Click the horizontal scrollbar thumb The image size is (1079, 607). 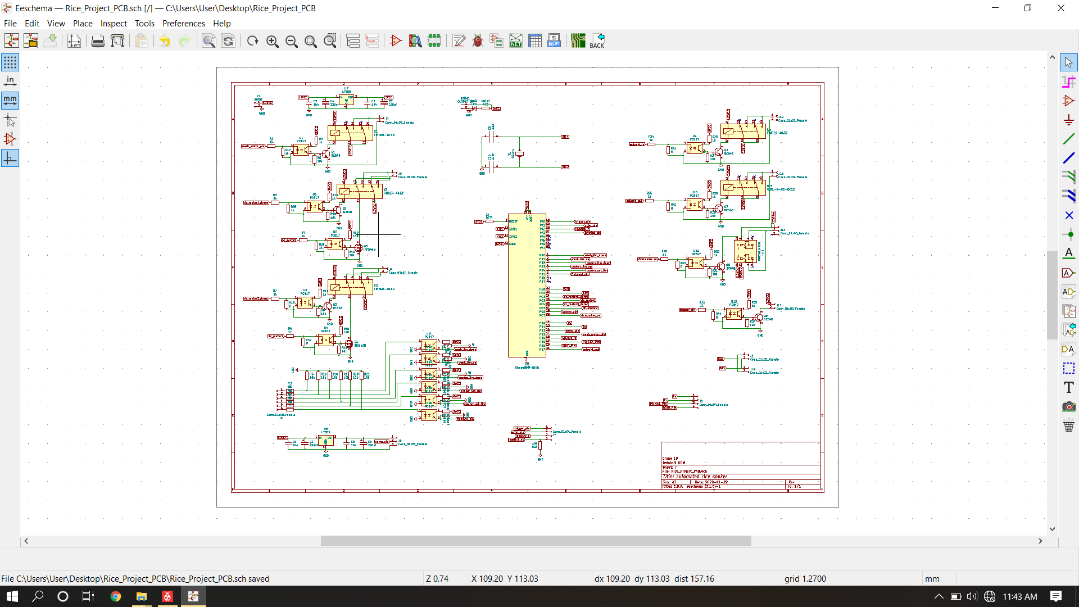tap(536, 541)
